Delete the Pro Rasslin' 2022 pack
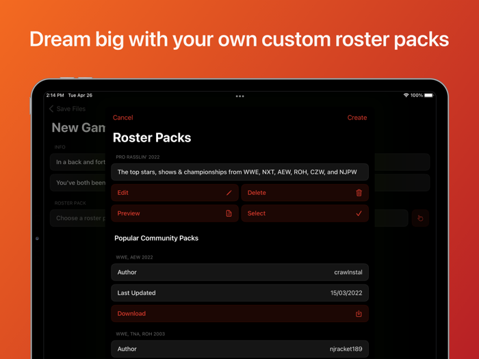This screenshot has height=359, width=479. (x=305, y=193)
